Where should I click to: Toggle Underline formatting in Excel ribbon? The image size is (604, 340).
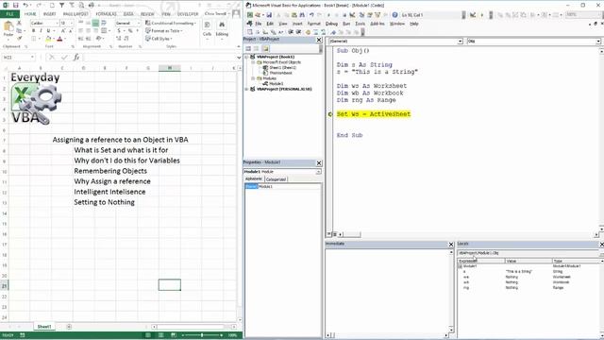tap(48, 31)
